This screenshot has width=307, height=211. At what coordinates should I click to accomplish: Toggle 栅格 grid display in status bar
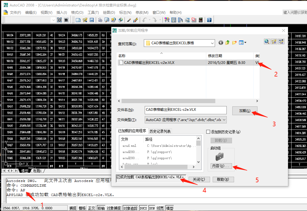click(x=82, y=208)
